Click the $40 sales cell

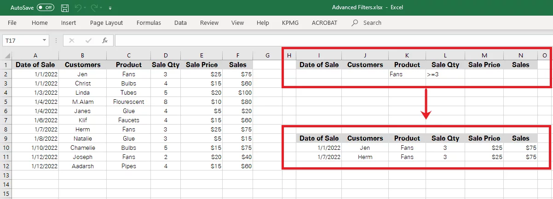pyautogui.click(x=238, y=157)
